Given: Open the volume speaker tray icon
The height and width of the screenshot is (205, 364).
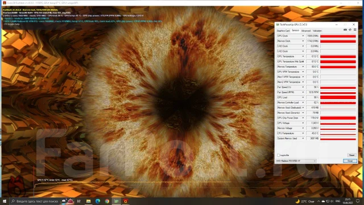Looking at the screenshot, I should pos(332,201).
